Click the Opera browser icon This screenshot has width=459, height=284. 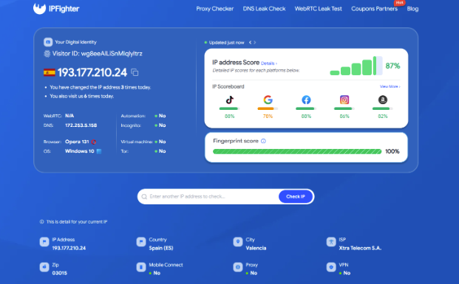pos(94,142)
